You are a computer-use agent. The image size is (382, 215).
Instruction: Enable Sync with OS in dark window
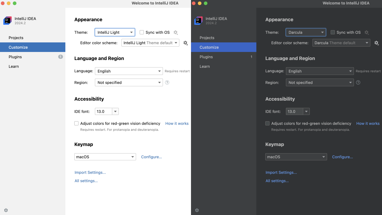pos(333,32)
